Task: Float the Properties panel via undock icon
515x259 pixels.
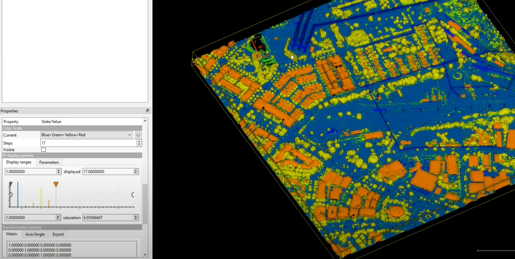Action: (147, 111)
